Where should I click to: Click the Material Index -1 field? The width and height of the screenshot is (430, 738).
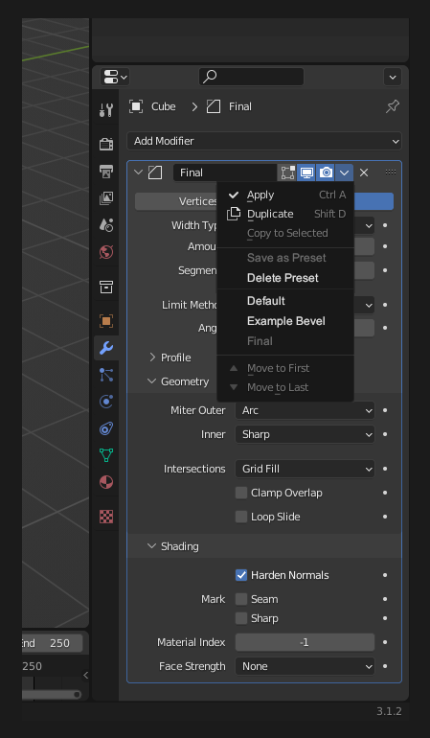click(x=305, y=642)
